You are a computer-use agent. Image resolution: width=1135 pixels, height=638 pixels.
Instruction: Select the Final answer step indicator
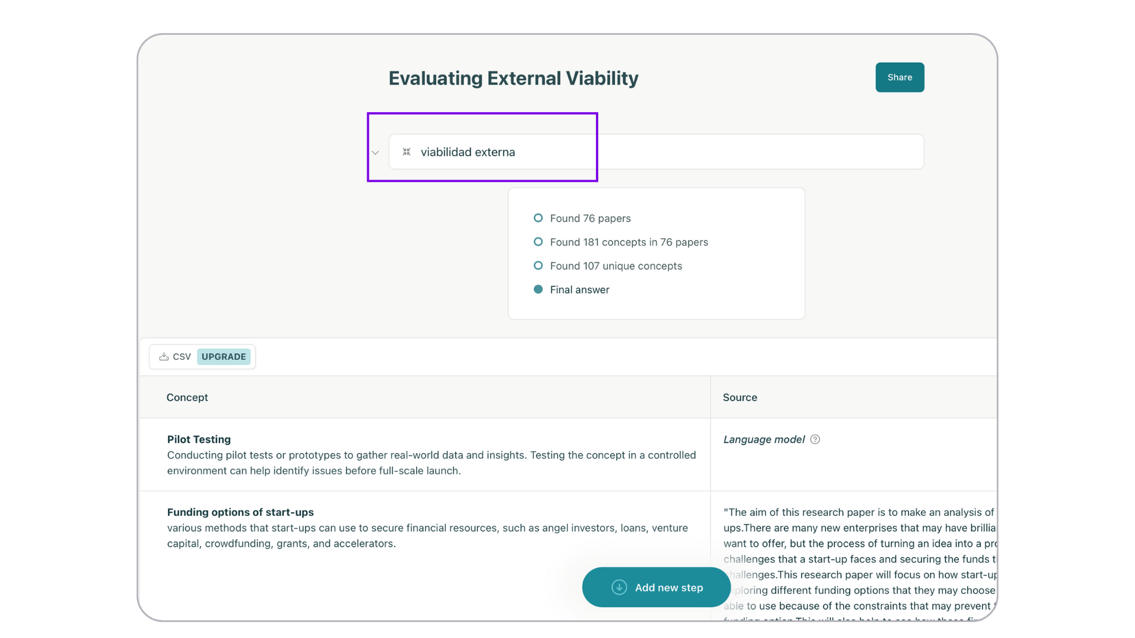point(538,289)
